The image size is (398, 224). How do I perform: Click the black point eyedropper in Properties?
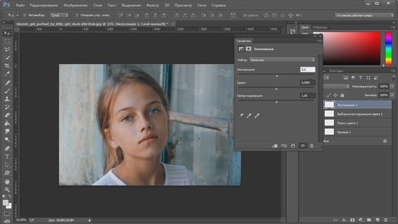coord(241,116)
